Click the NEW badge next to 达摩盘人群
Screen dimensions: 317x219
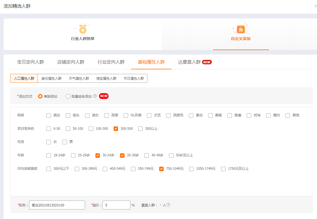[x=207, y=62]
